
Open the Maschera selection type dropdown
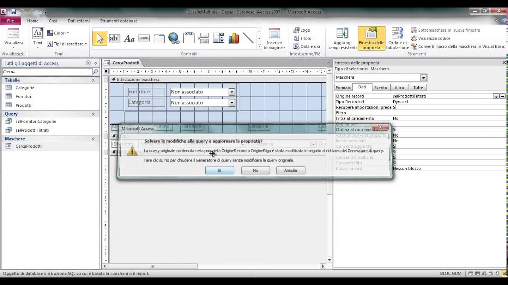click(423, 78)
